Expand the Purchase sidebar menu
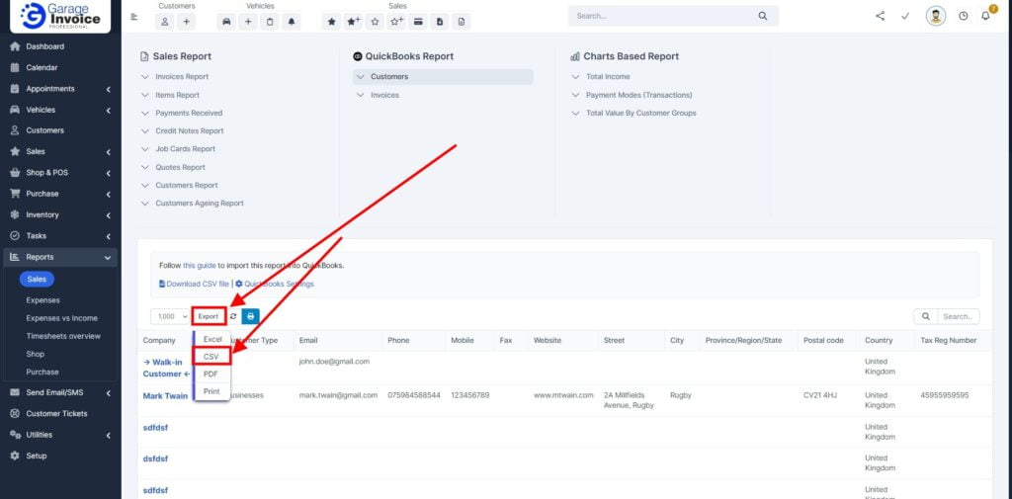This screenshot has width=1012, height=499. tap(60, 194)
